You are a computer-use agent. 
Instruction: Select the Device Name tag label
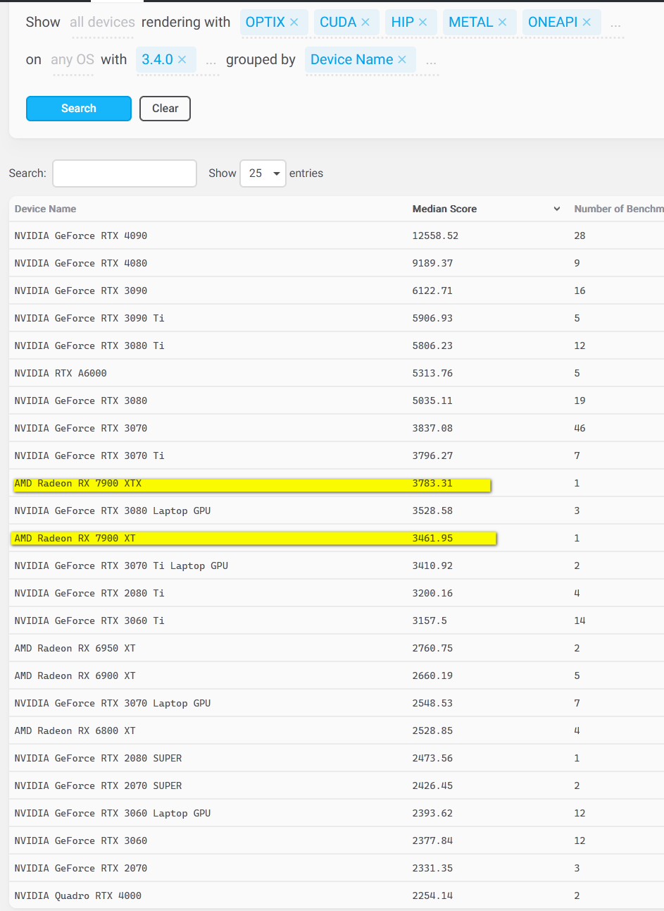click(352, 60)
